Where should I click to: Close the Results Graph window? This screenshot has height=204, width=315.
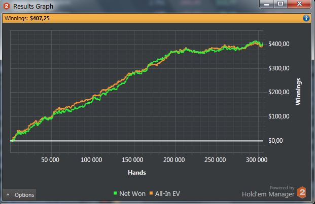[299, 4]
